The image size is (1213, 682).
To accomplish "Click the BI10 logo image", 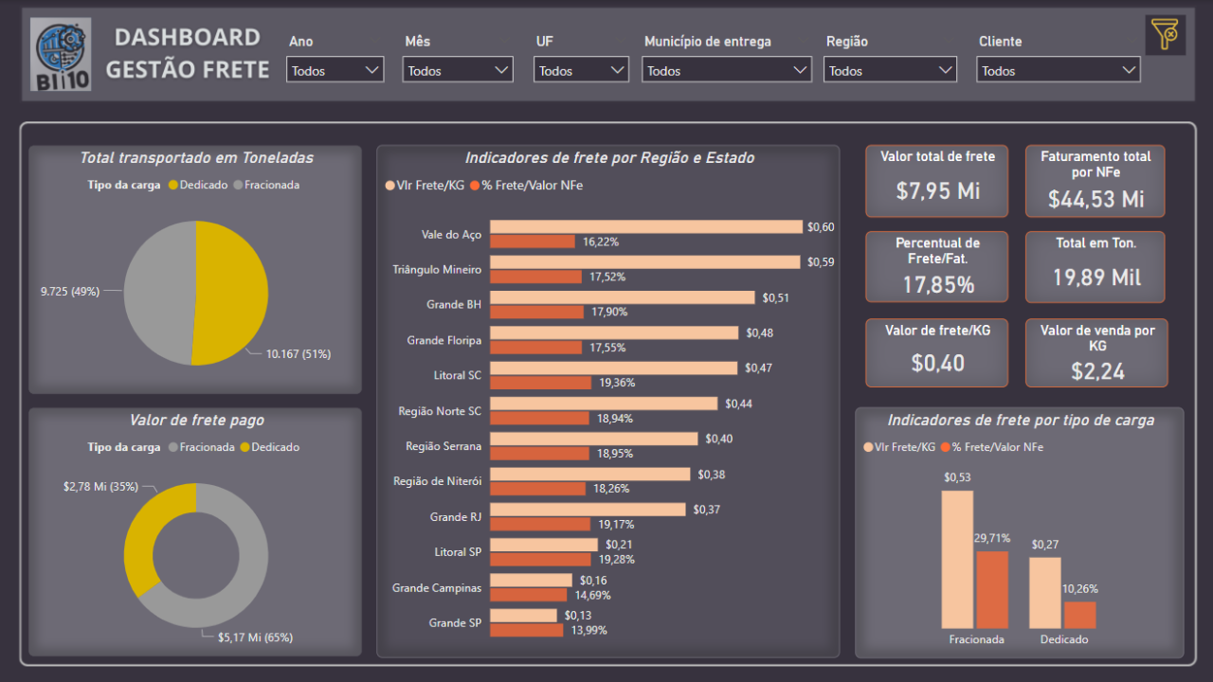I will 61,55.
